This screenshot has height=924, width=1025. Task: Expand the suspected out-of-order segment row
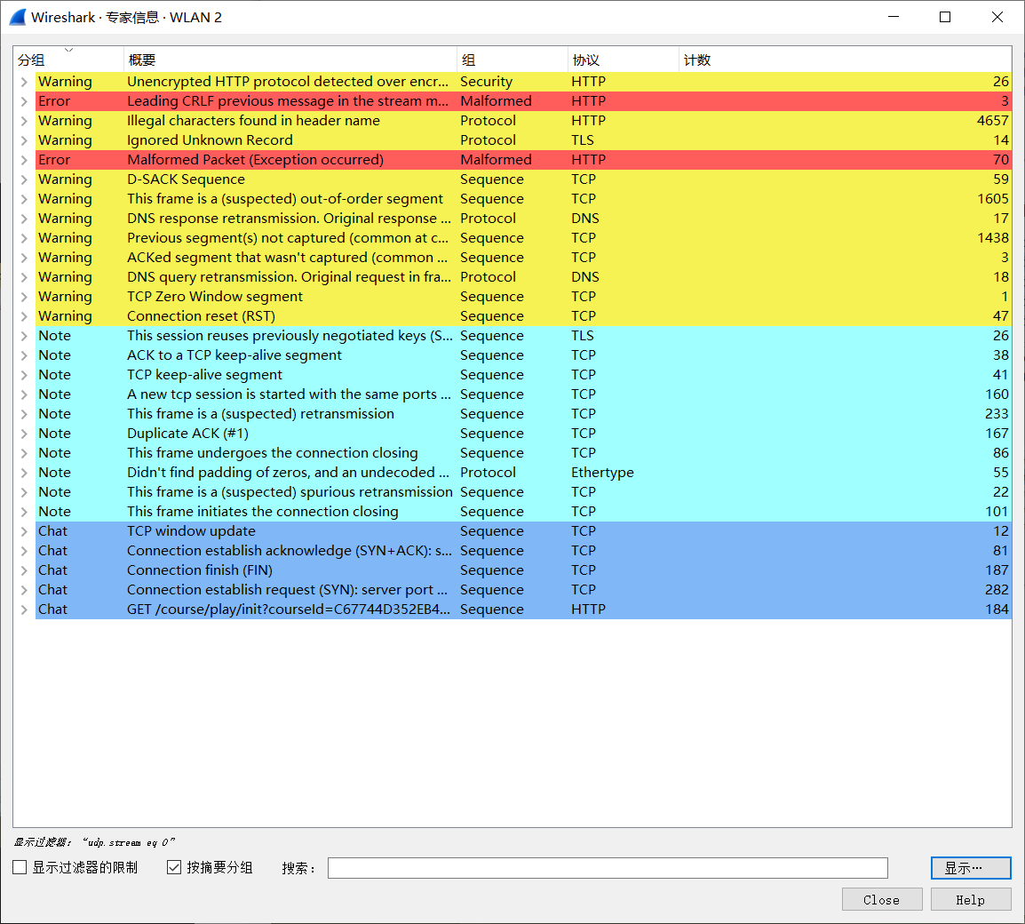pyautogui.click(x=23, y=199)
